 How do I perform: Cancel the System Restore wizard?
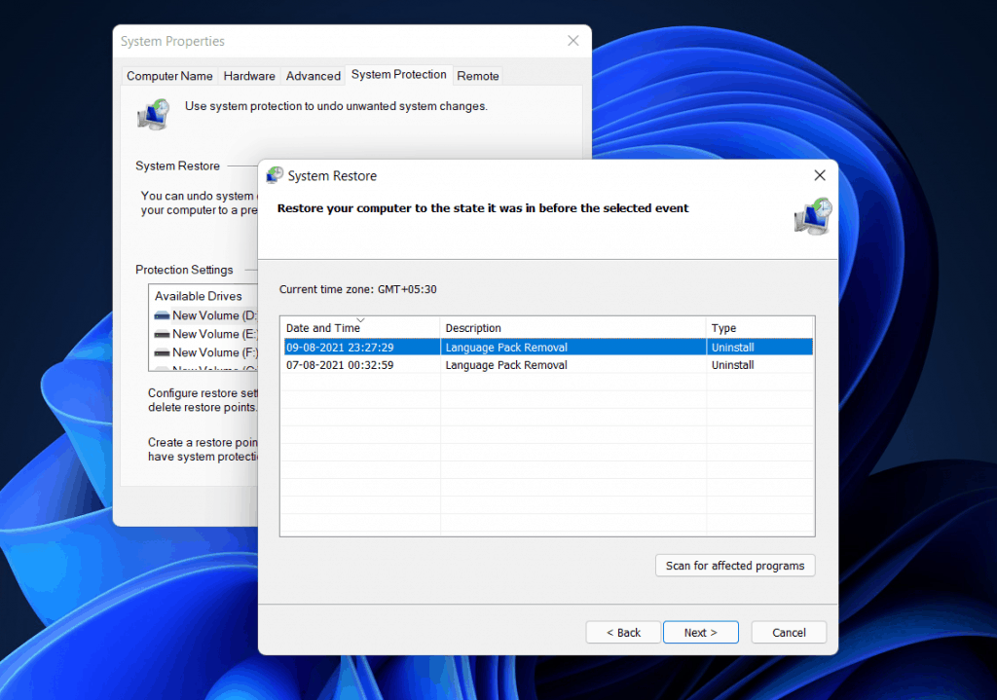point(789,632)
